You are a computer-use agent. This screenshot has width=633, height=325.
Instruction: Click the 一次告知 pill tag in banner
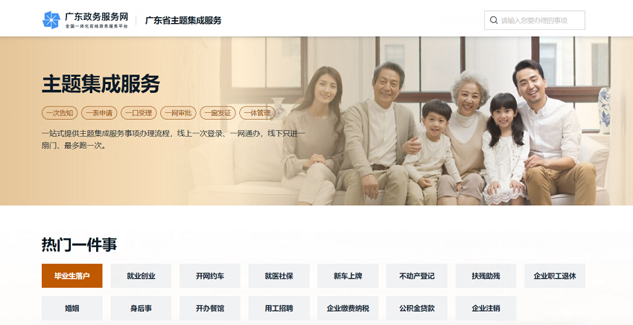point(60,113)
